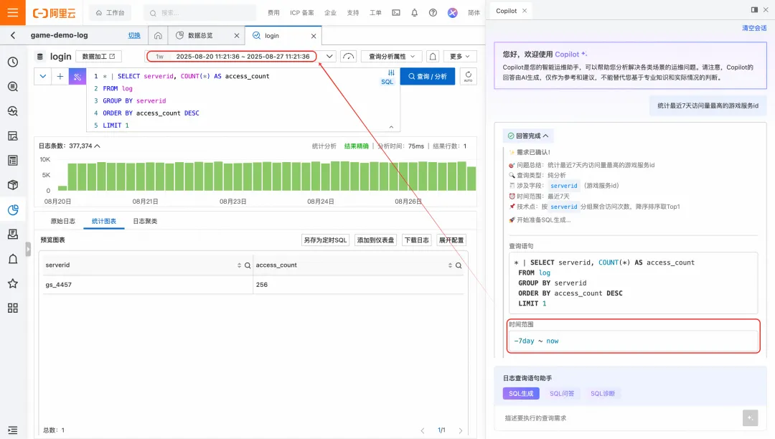775x439 pixels.
Task: Open the 查询分析属性 dropdown
Action: [x=392, y=56]
